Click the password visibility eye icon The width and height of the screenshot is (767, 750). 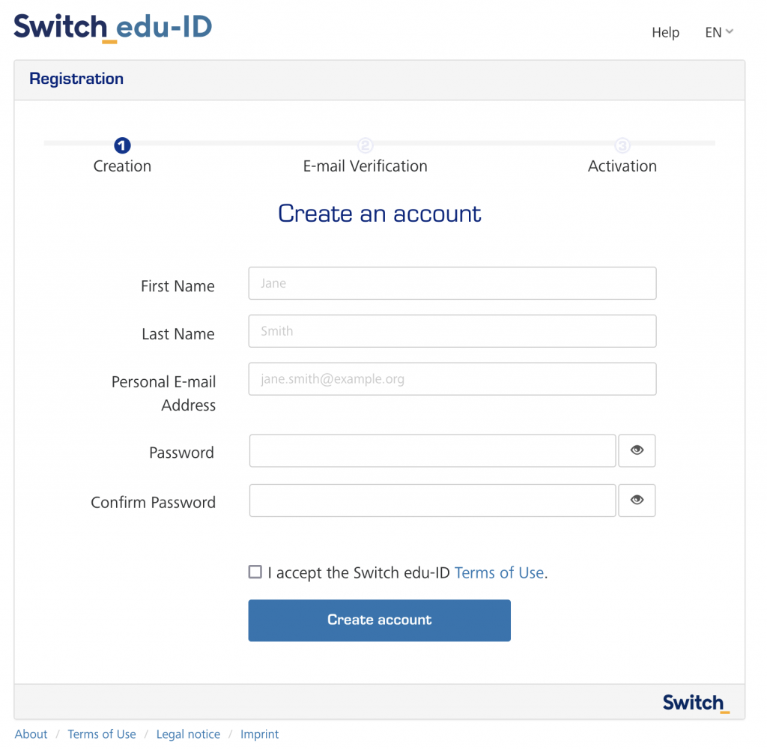637,450
